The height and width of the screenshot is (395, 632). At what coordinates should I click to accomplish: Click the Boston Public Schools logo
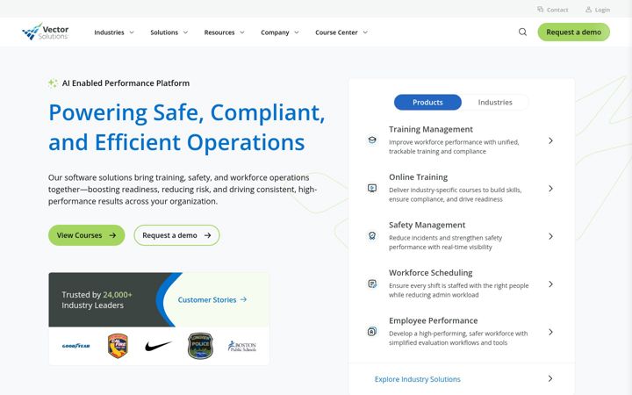(242, 346)
